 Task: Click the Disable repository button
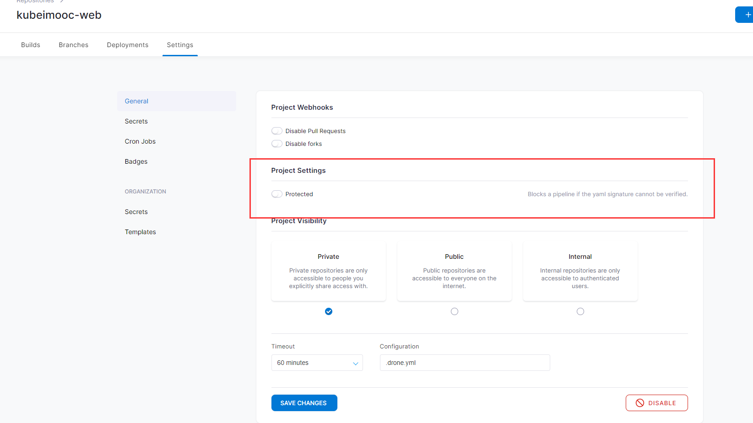656,403
